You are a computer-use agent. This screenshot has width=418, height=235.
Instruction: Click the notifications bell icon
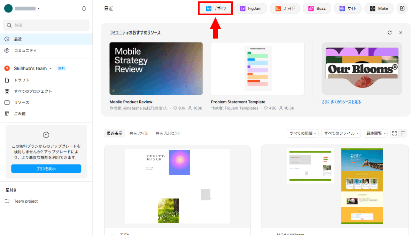pos(84,9)
